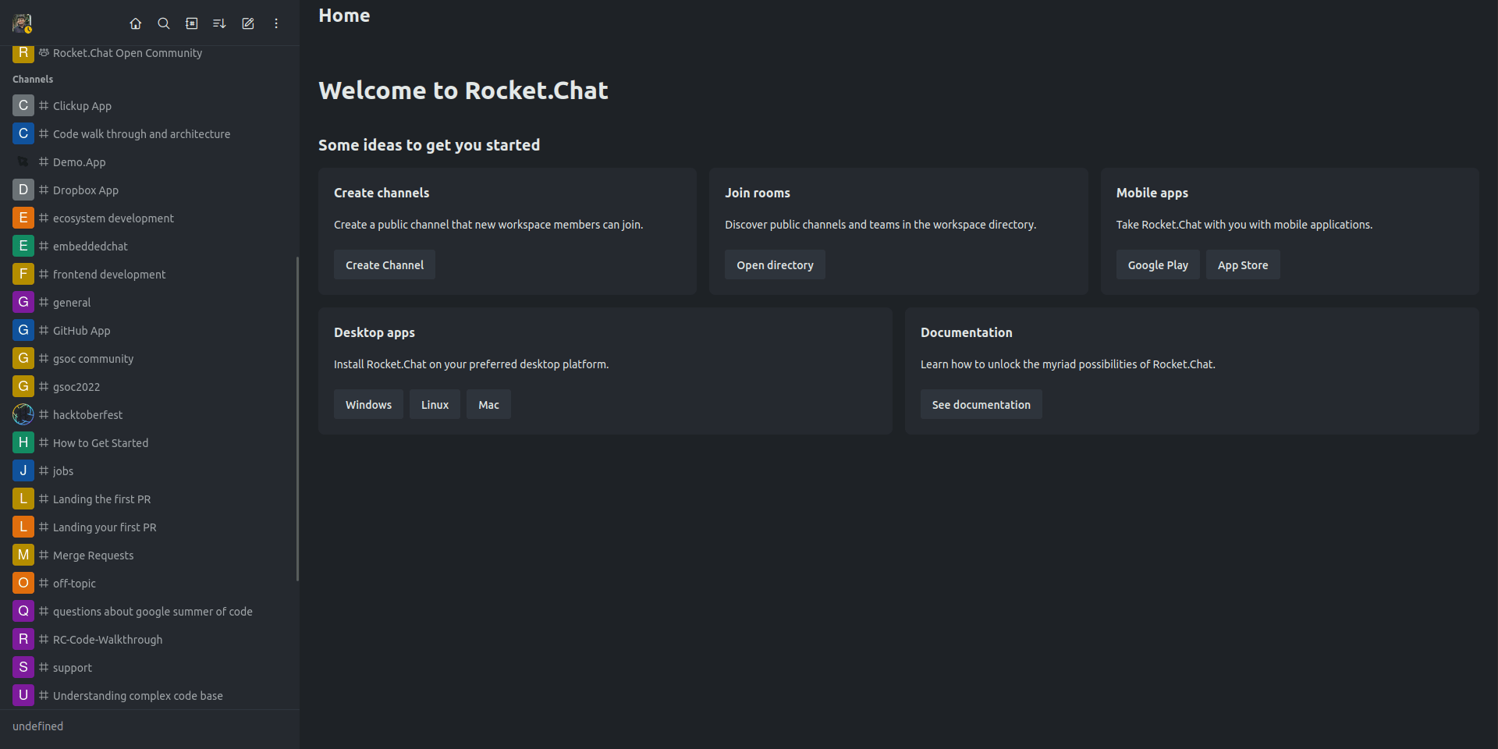The height and width of the screenshot is (749, 1498).
Task: Click the Rocket.Chat Open Community workspace icon
Action: (x=23, y=52)
